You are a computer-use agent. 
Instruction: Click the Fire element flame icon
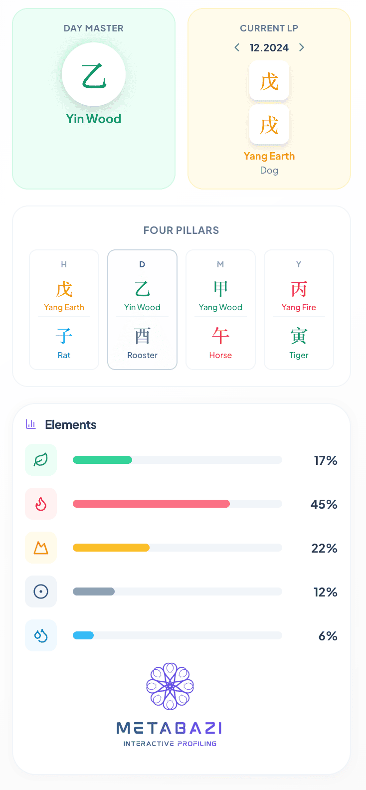pos(41,504)
